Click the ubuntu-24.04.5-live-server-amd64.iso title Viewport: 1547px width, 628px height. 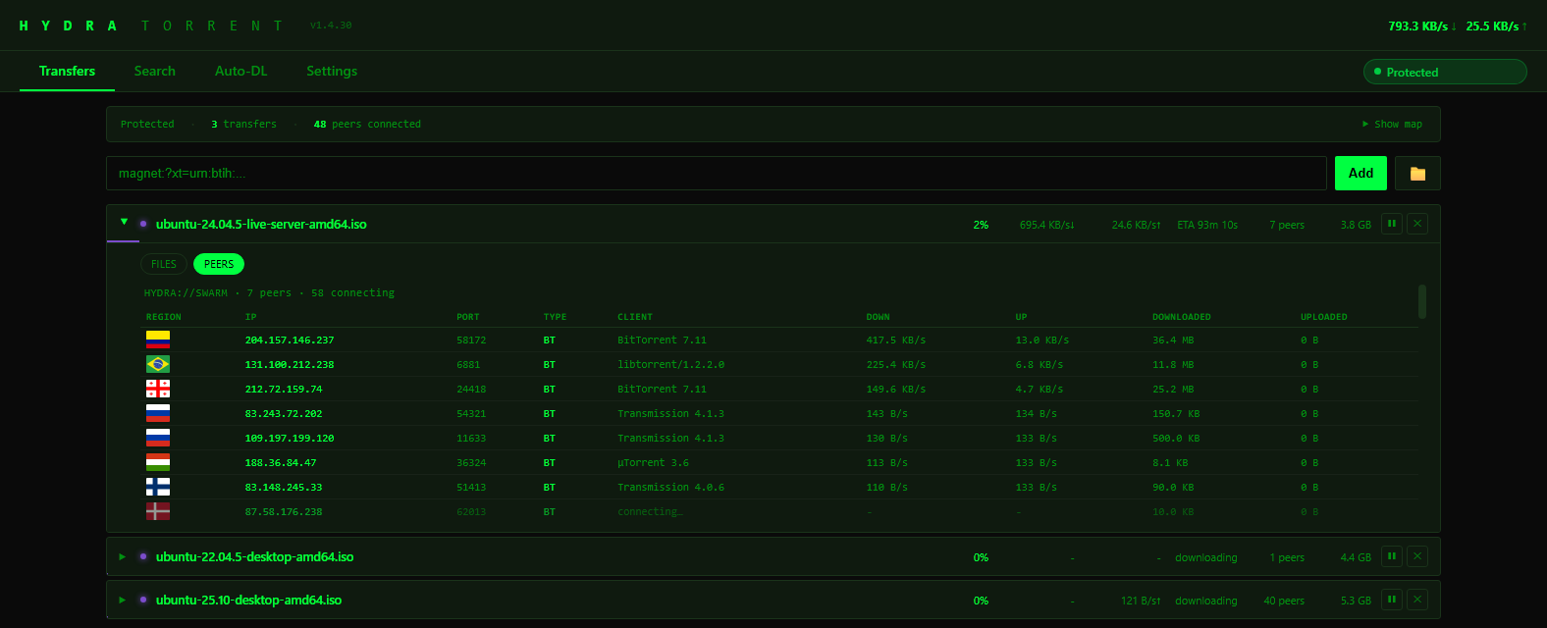(x=261, y=225)
